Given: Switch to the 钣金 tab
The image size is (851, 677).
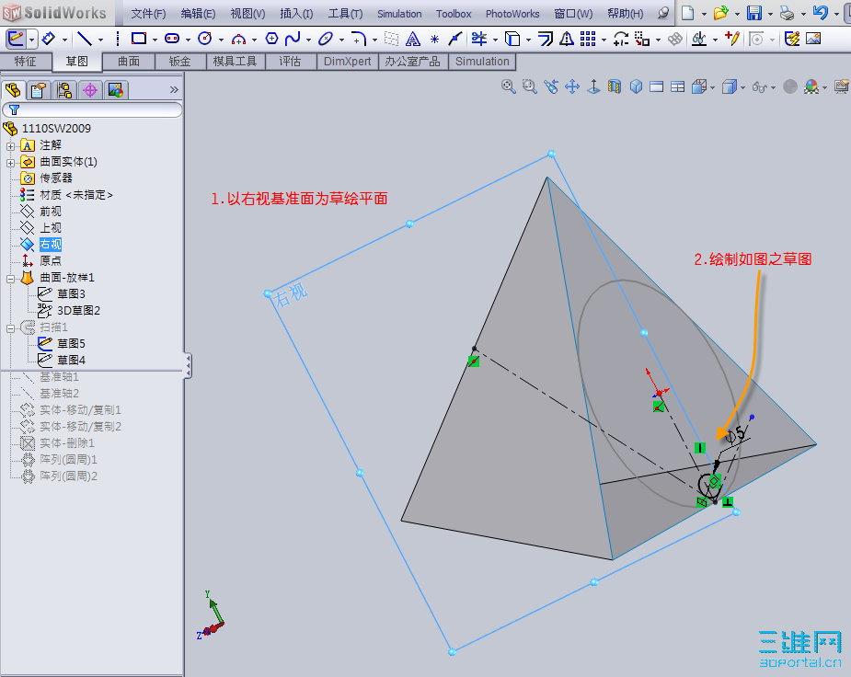Looking at the screenshot, I should [x=180, y=62].
